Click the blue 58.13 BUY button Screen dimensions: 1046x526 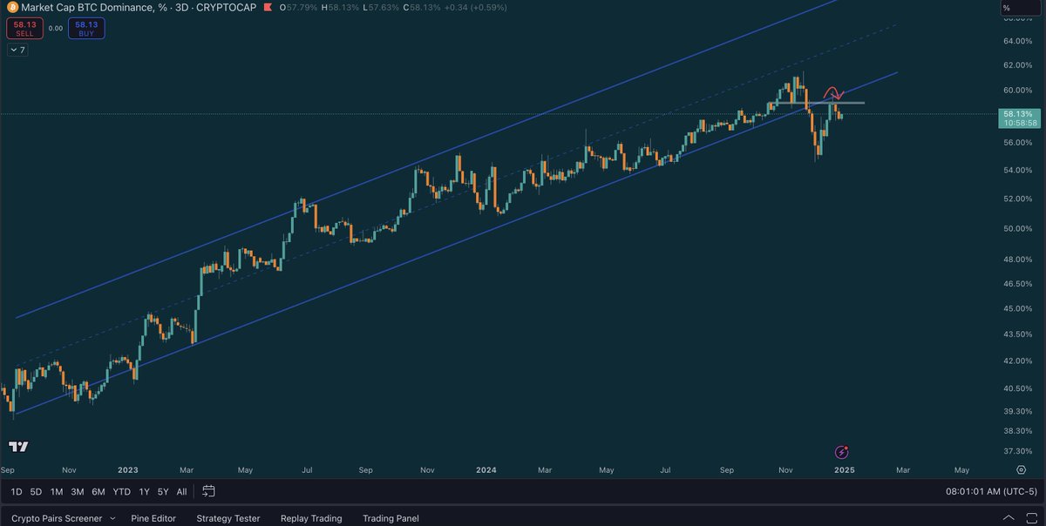coord(86,29)
